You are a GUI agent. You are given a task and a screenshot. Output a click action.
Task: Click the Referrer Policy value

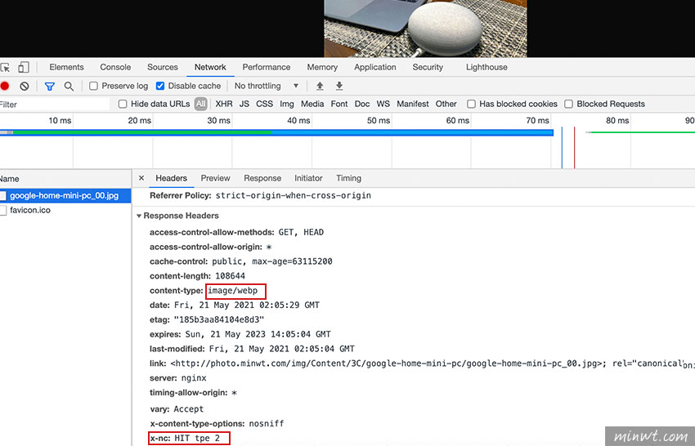294,196
